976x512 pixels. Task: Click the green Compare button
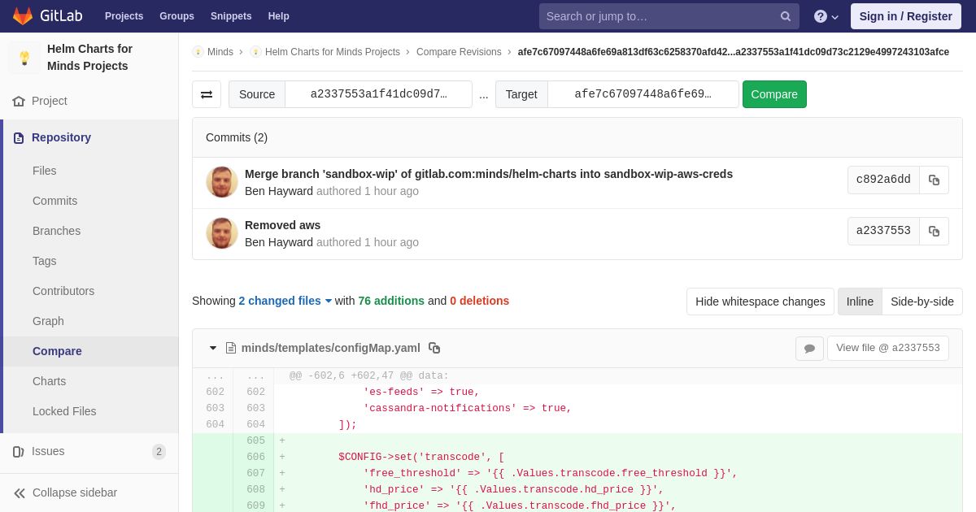click(x=774, y=94)
